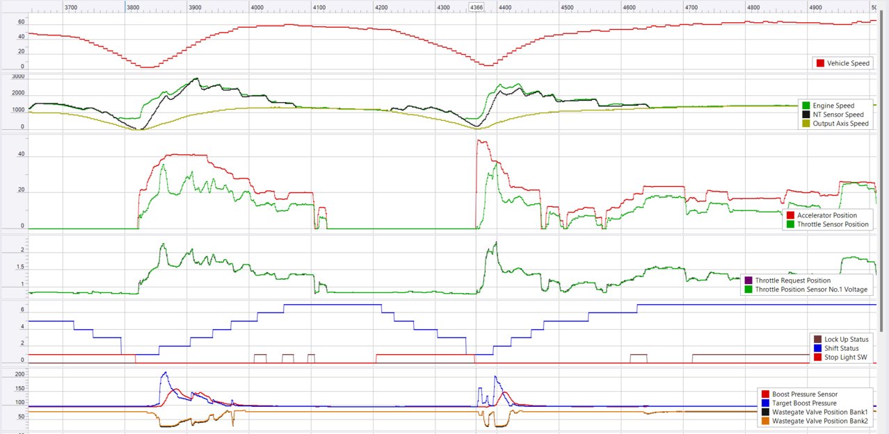889x434 pixels.
Task: Select the Throttle Request Position legend label
Action: point(792,281)
